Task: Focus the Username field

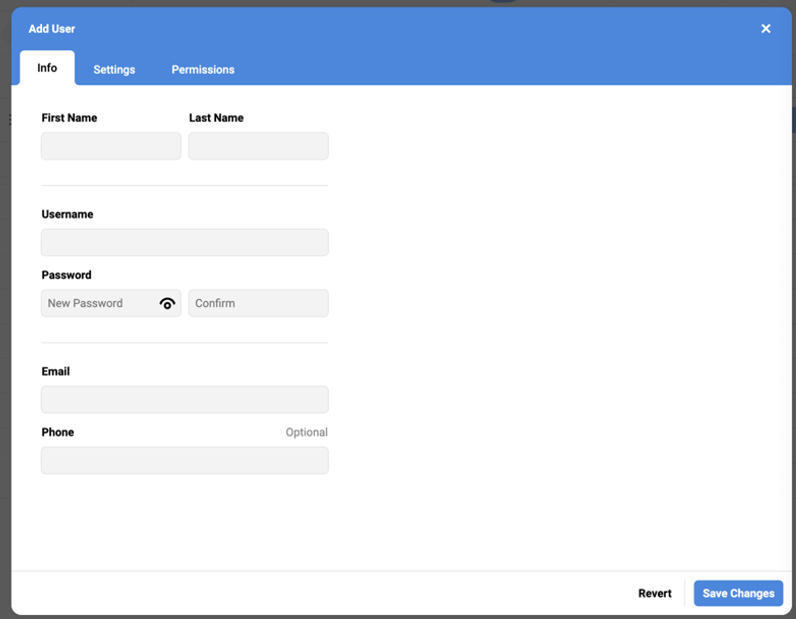Action: point(185,242)
